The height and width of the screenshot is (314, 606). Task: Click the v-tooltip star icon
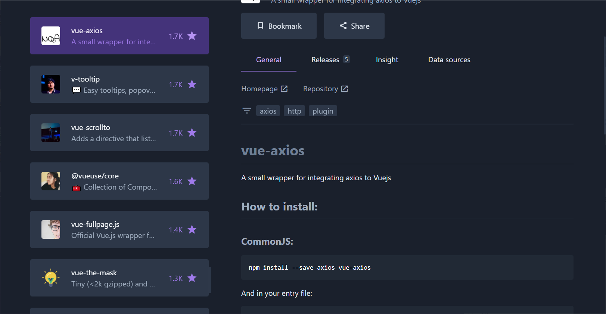coord(192,84)
